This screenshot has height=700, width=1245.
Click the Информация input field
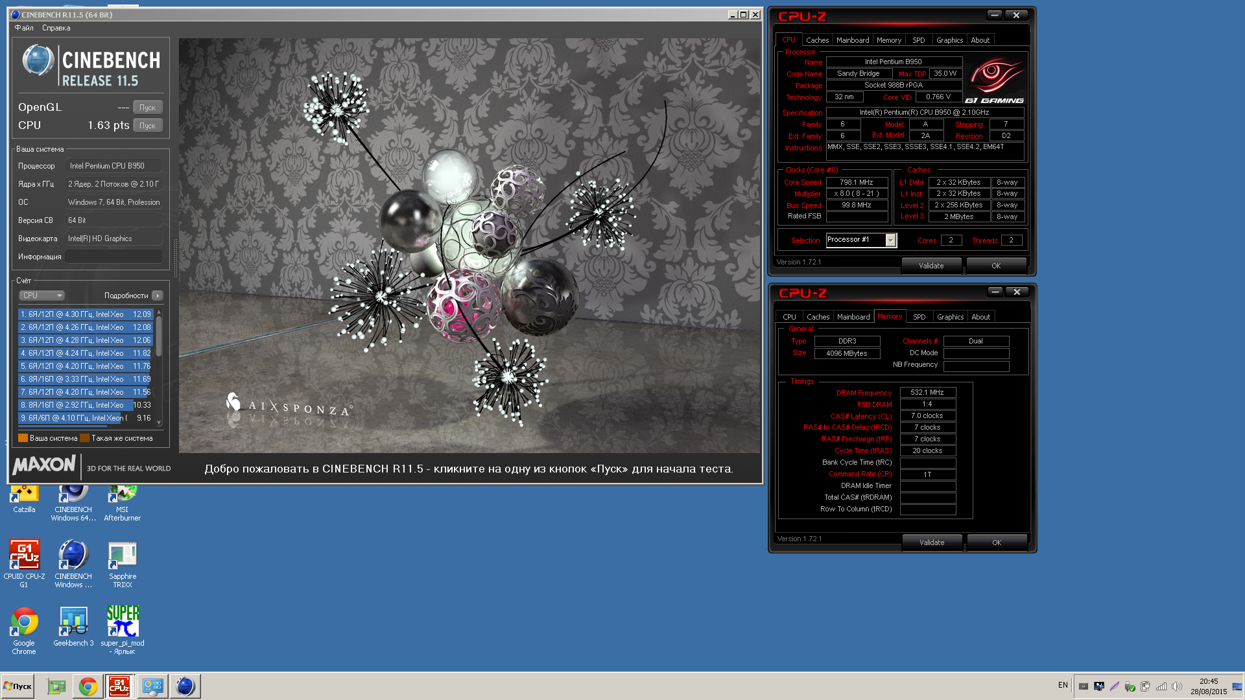(113, 257)
